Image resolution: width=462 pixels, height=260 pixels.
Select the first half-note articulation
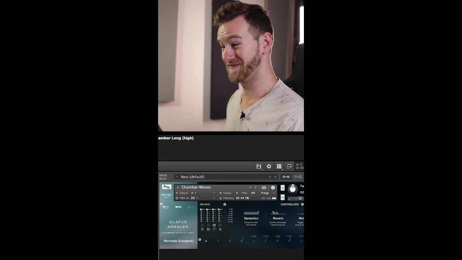(218, 239)
